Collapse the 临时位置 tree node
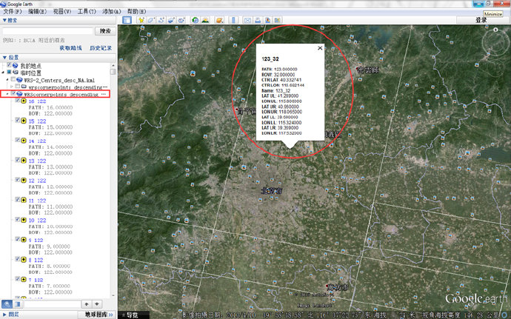This screenshot has height=319, width=511. click(3, 73)
